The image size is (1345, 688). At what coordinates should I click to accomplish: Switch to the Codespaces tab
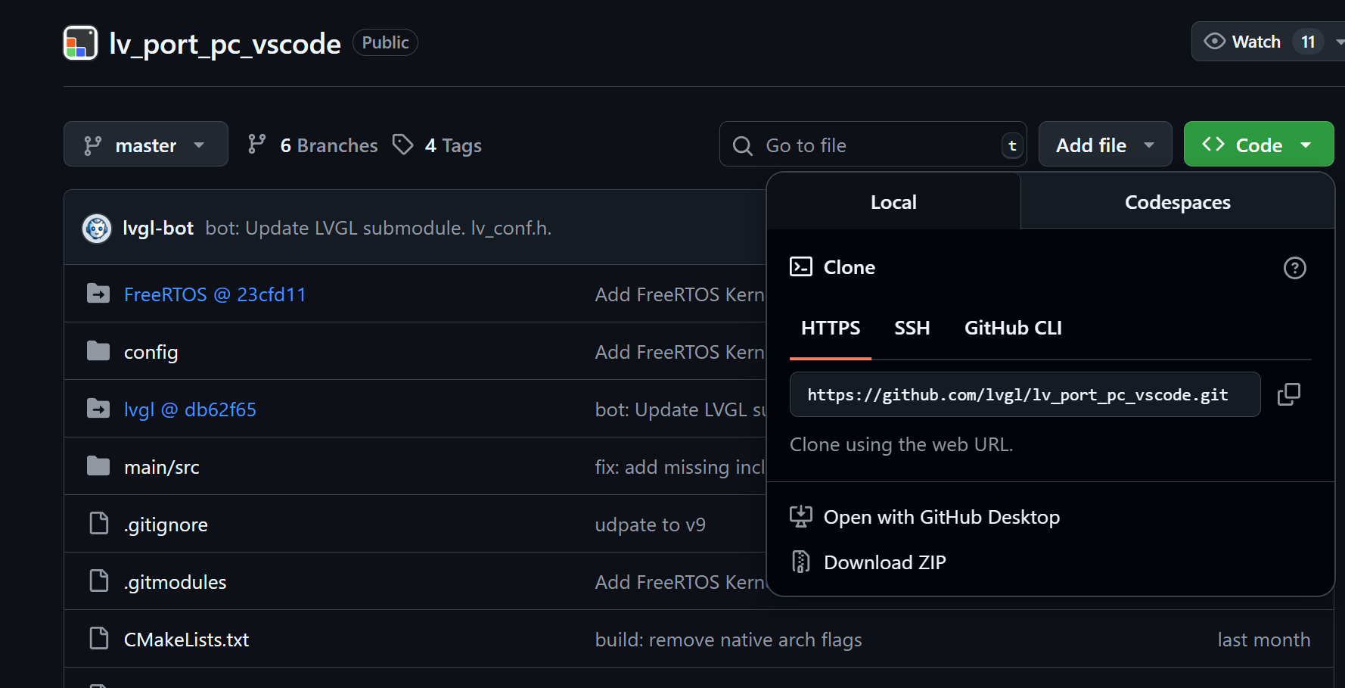coord(1177,202)
